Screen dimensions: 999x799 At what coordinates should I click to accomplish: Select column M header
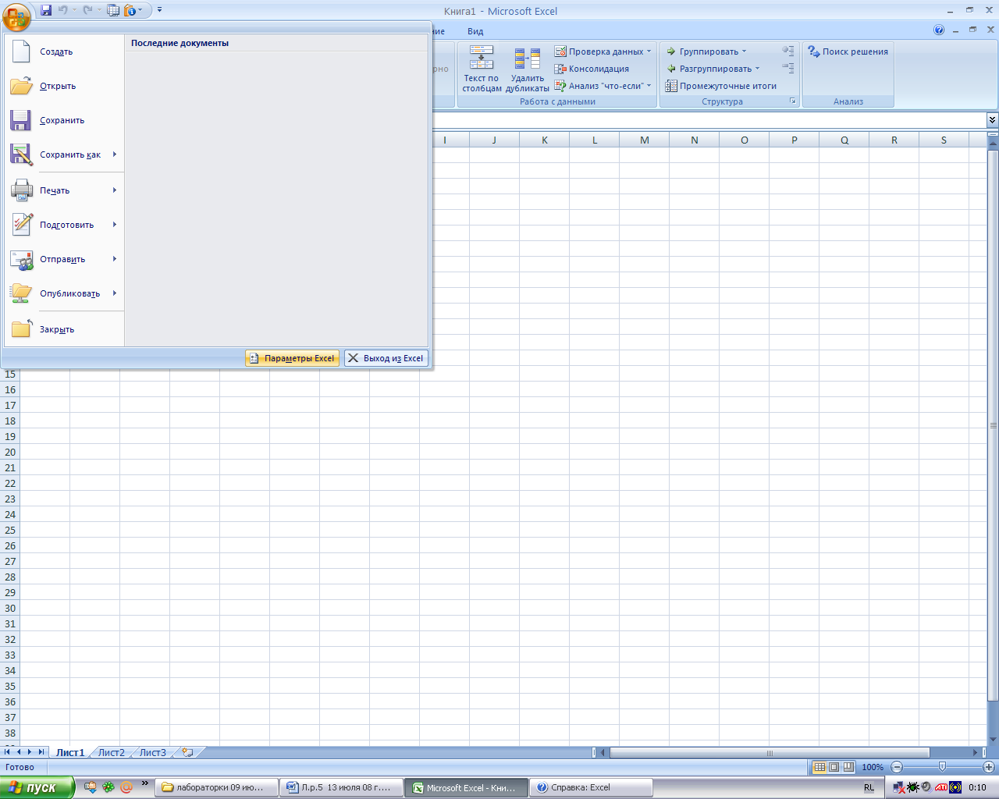(x=645, y=140)
